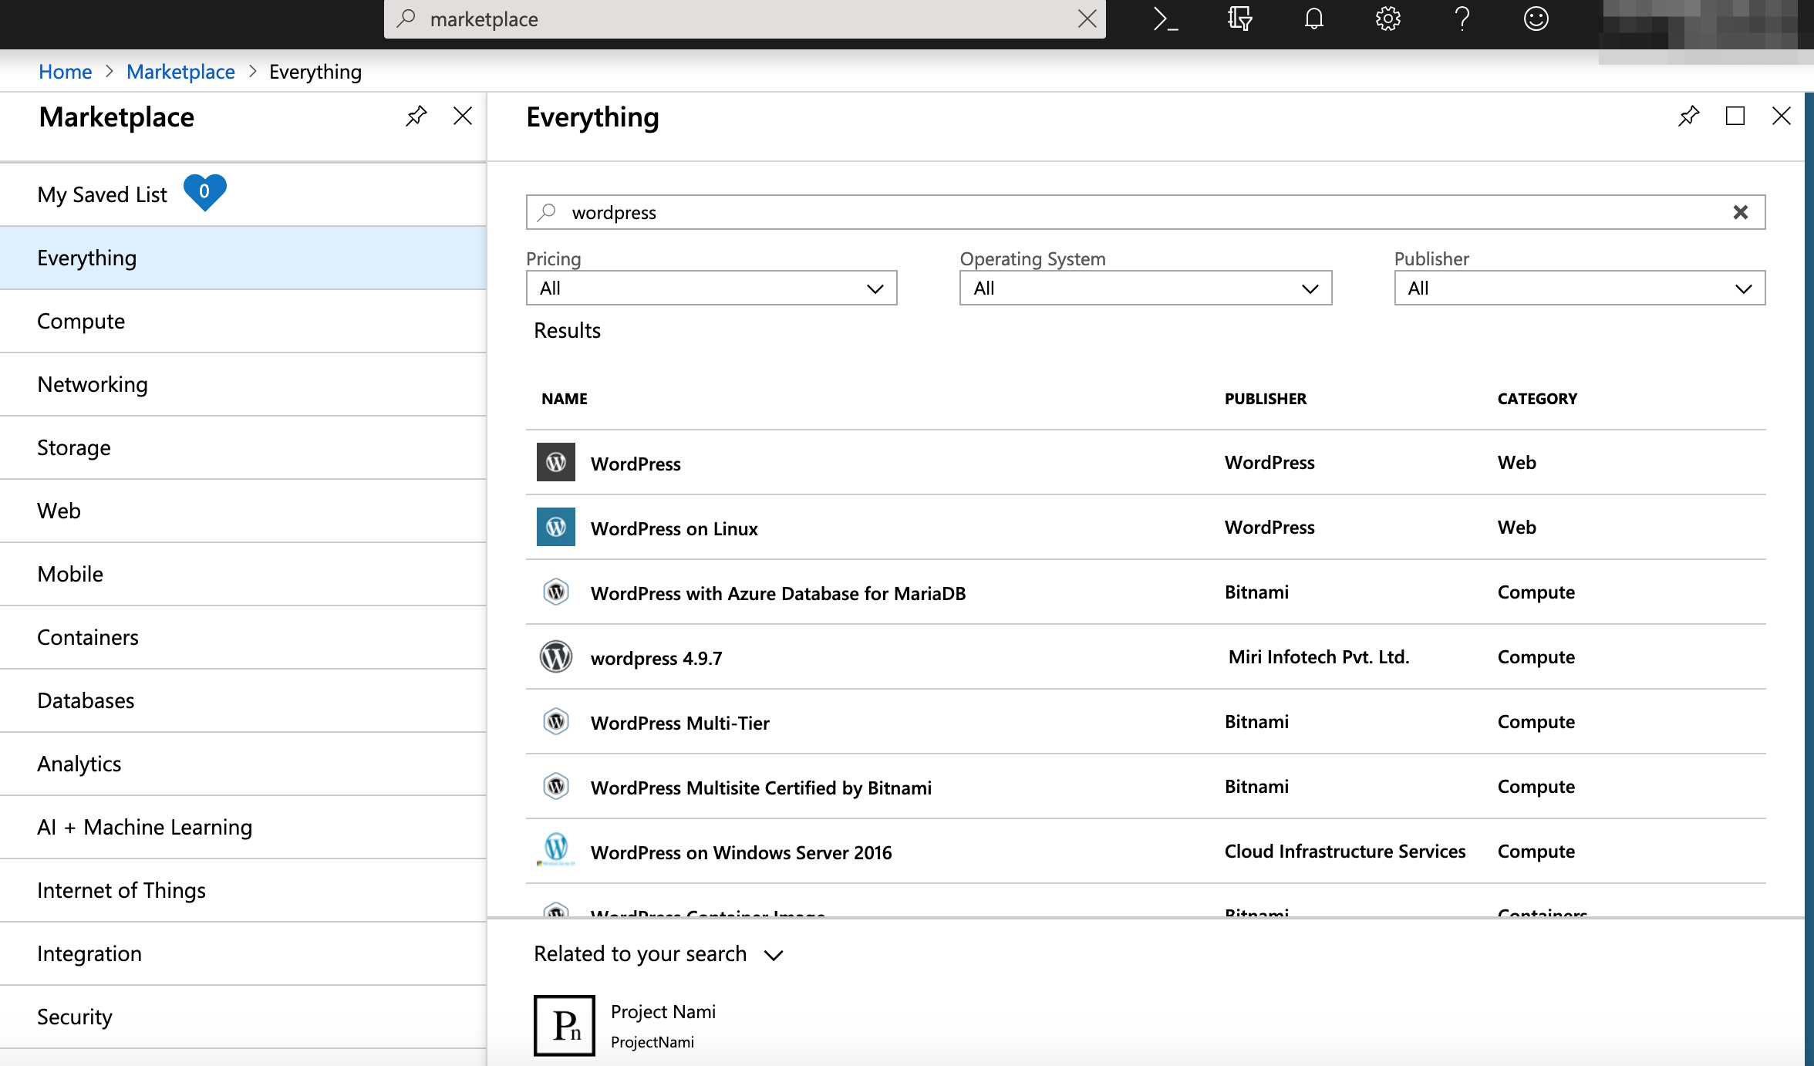The image size is (1814, 1066).
Task: Click the wordpress search input field
Action: [x=1080, y=212]
